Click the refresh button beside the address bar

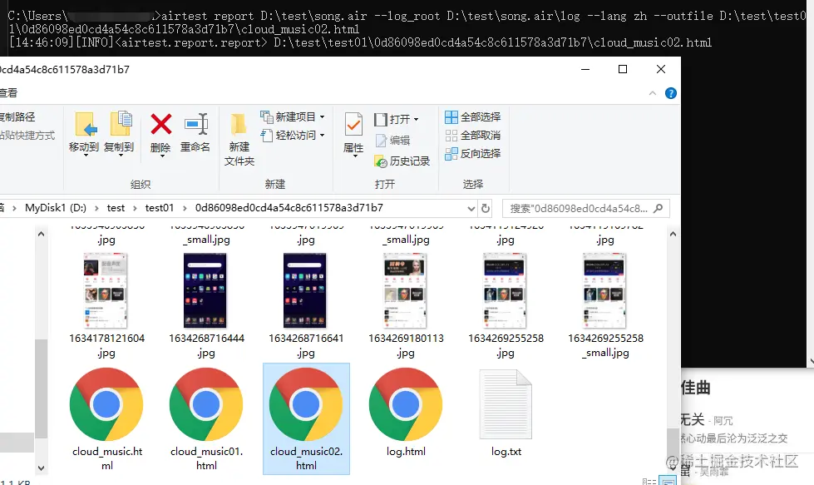tap(486, 209)
